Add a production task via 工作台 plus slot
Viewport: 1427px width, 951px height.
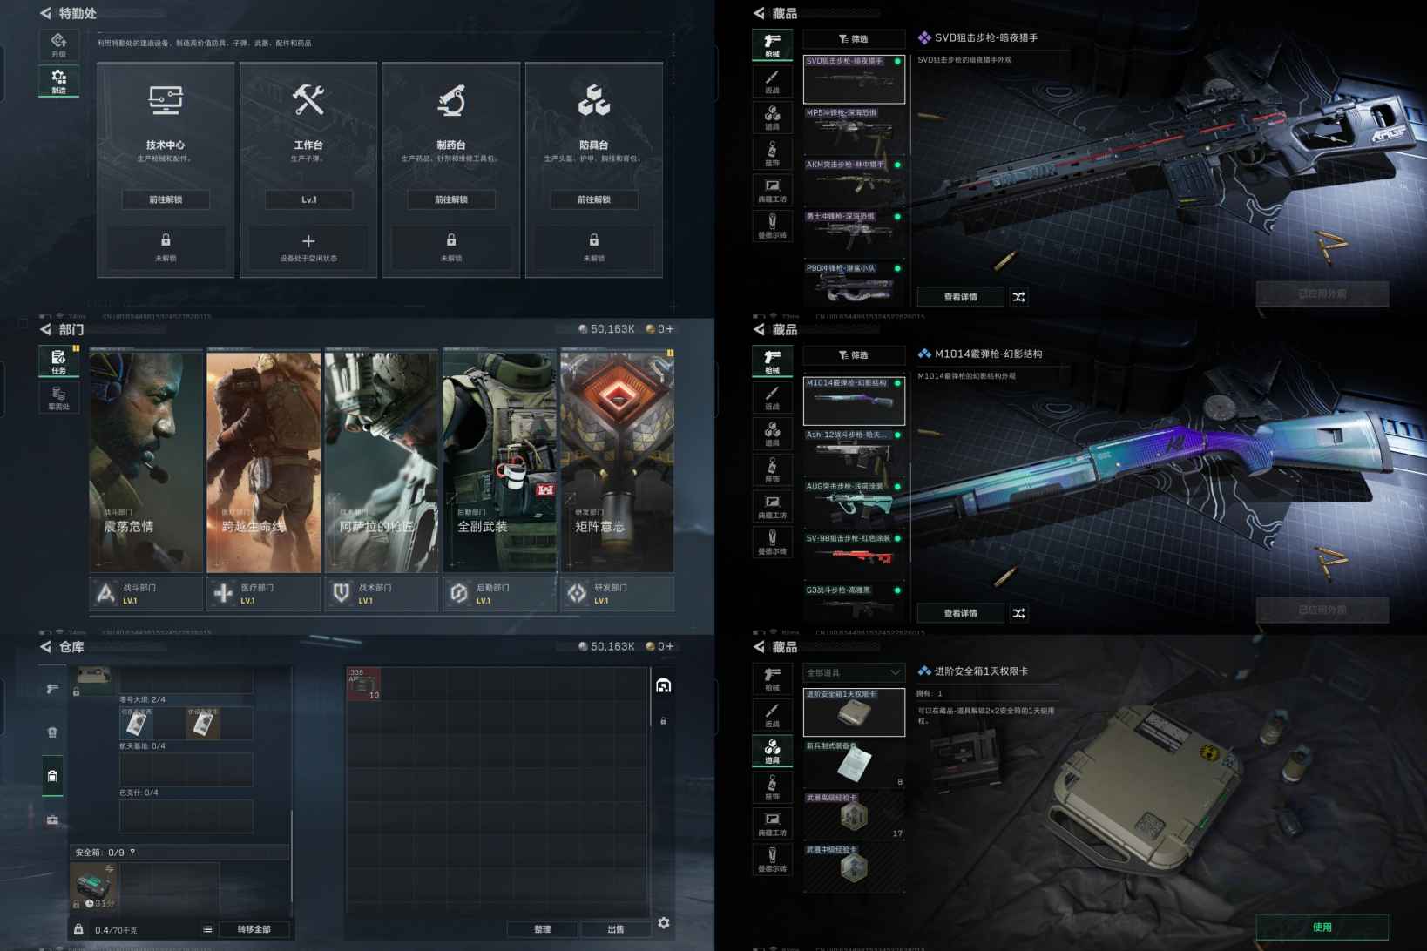coord(308,246)
